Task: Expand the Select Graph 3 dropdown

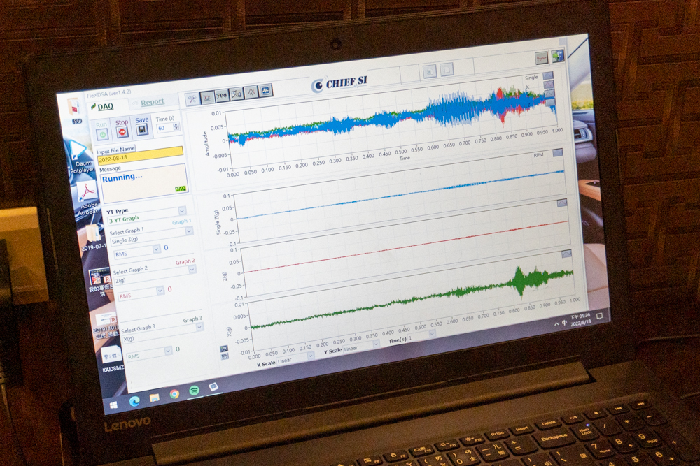Action: tap(199, 327)
